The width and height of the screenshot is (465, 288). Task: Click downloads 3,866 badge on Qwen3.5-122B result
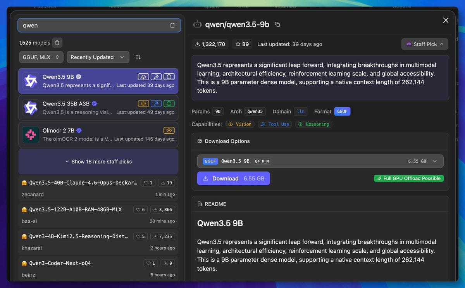click(162, 209)
